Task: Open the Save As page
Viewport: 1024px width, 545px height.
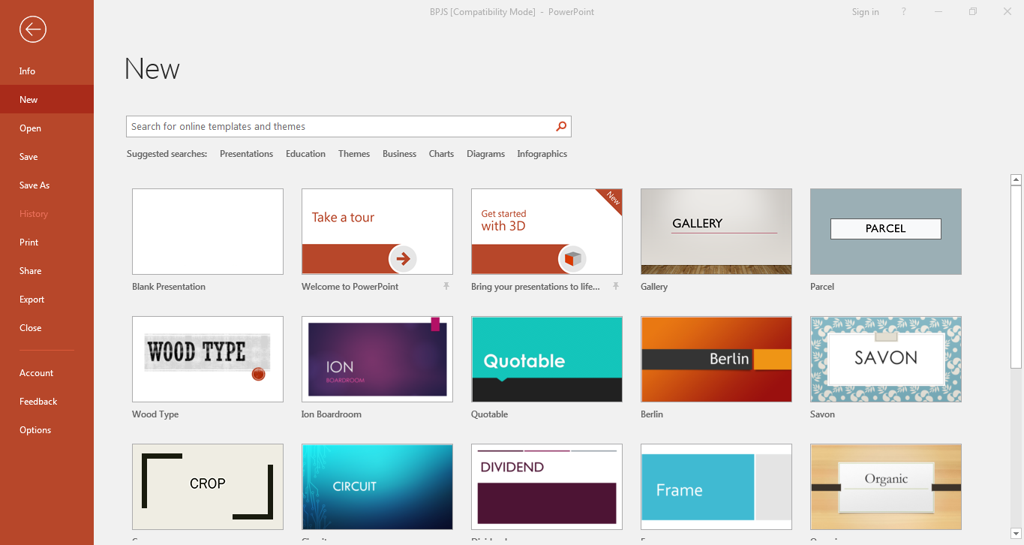Action: pos(47,185)
